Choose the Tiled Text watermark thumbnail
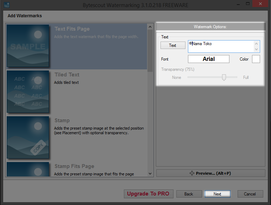Image resolution: width=271 pixels, height=205 pixels. click(28, 92)
